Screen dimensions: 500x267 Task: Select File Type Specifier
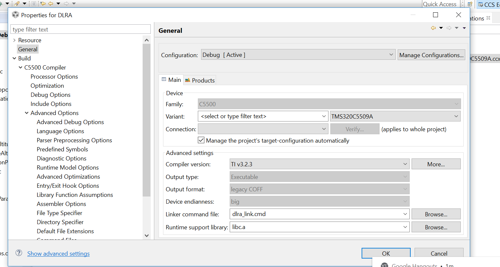coord(59,213)
